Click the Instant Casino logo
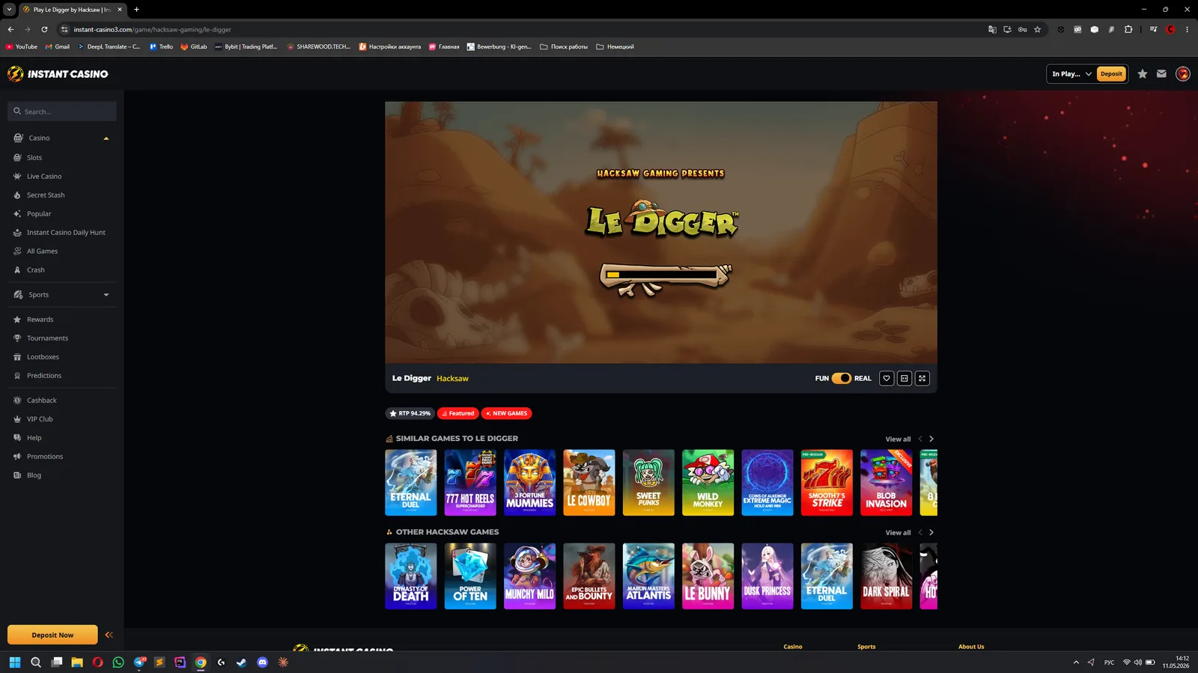 58,73
